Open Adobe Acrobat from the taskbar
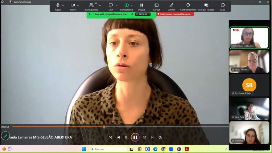The height and width of the screenshot is (153, 272). 187,149
